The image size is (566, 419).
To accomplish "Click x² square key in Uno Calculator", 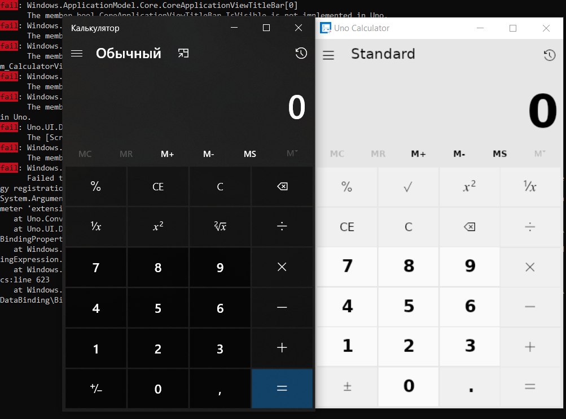I will 470,187.
